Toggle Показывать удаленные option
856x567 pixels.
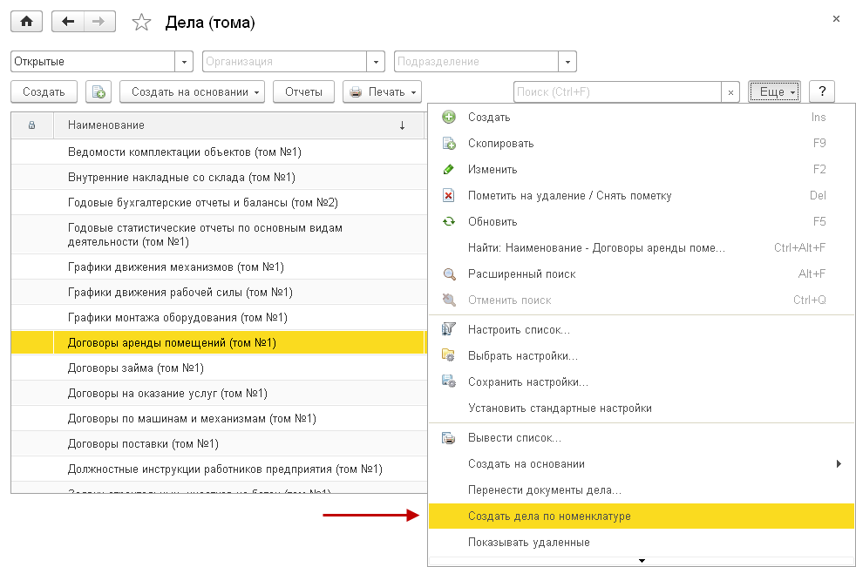(x=528, y=542)
